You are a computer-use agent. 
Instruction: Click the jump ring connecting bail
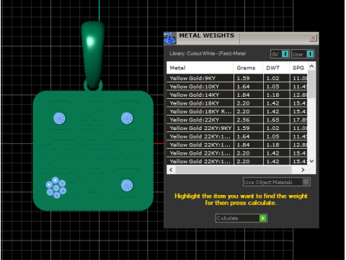93,86
